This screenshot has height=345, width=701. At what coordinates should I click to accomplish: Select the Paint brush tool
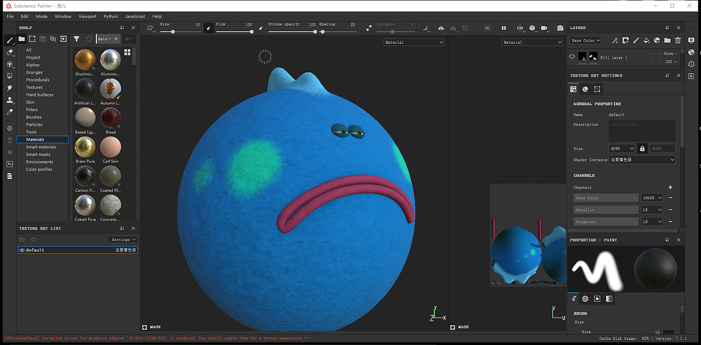[9, 40]
